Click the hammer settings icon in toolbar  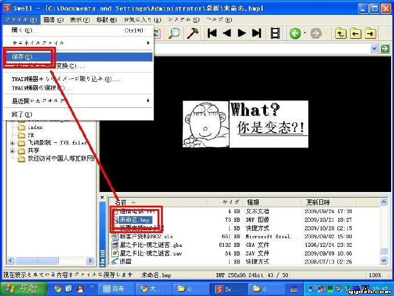[x=193, y=33]
